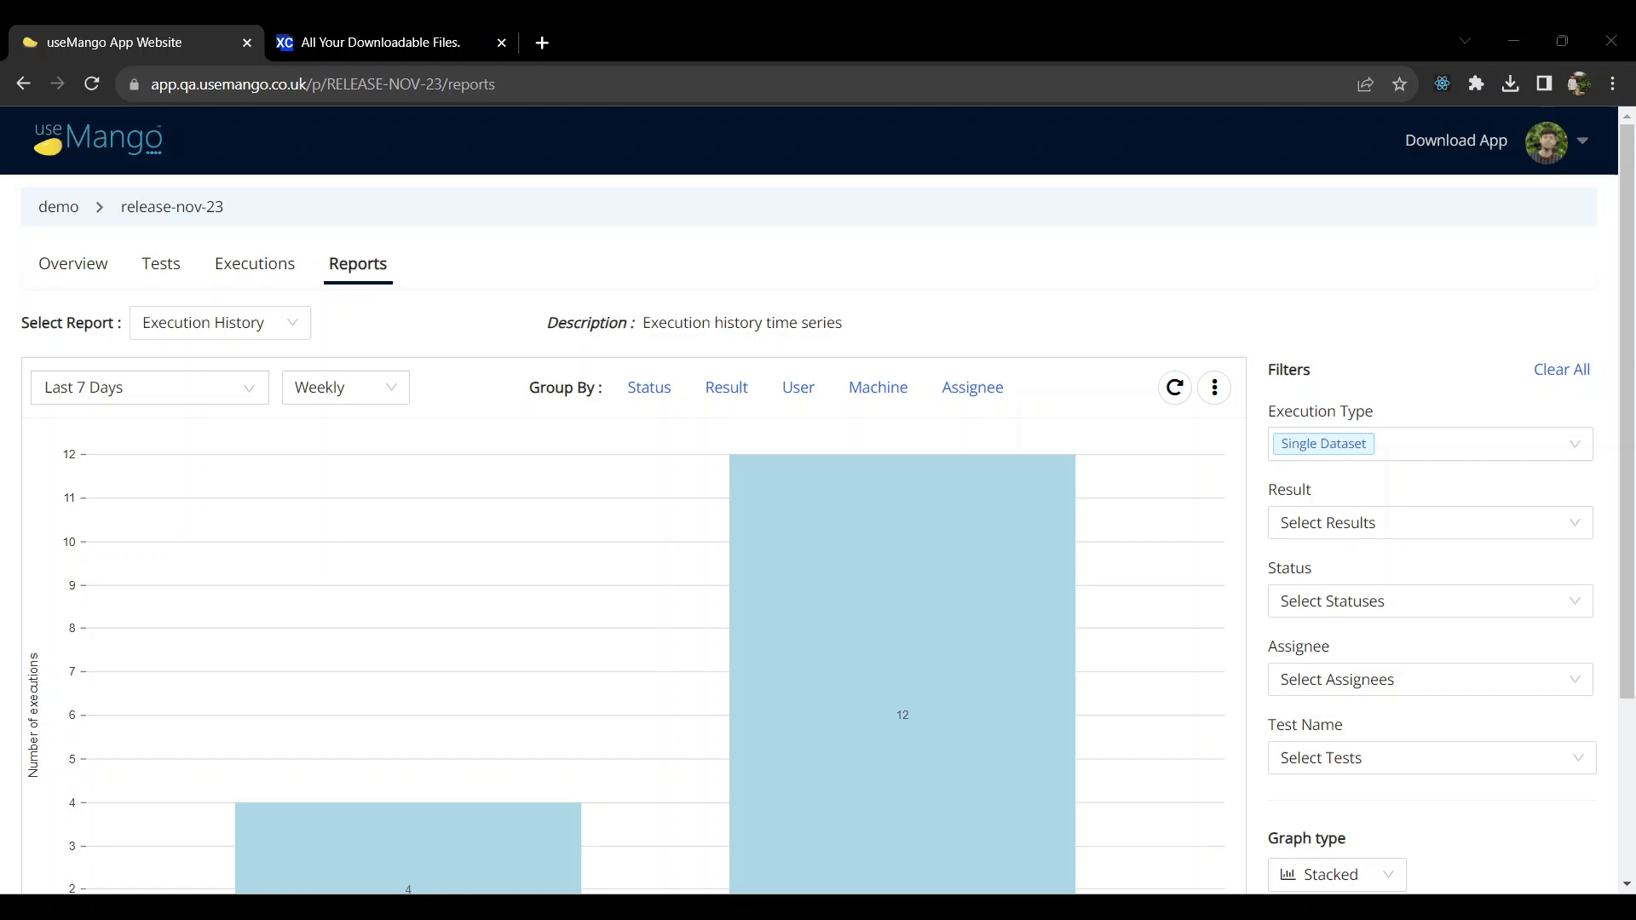Open the Select Assignees dropdown
This screenshot has width=1636, height=920.
click(1431, 680)
